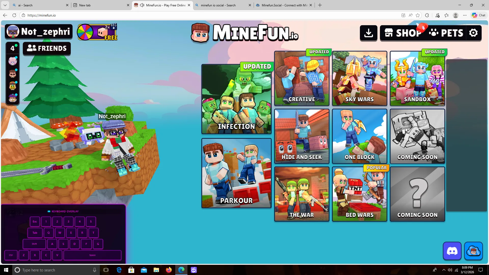Click the question mark COMING SOON tile

click(x=417, y=194)
